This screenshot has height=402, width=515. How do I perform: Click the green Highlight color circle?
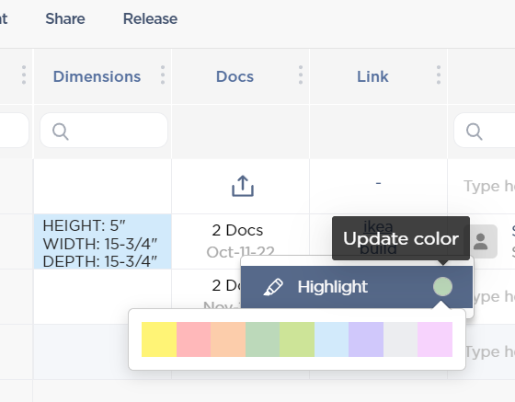coord(442,287)
